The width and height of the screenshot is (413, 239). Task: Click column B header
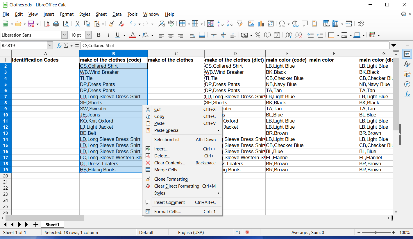[x=113, y=53]
